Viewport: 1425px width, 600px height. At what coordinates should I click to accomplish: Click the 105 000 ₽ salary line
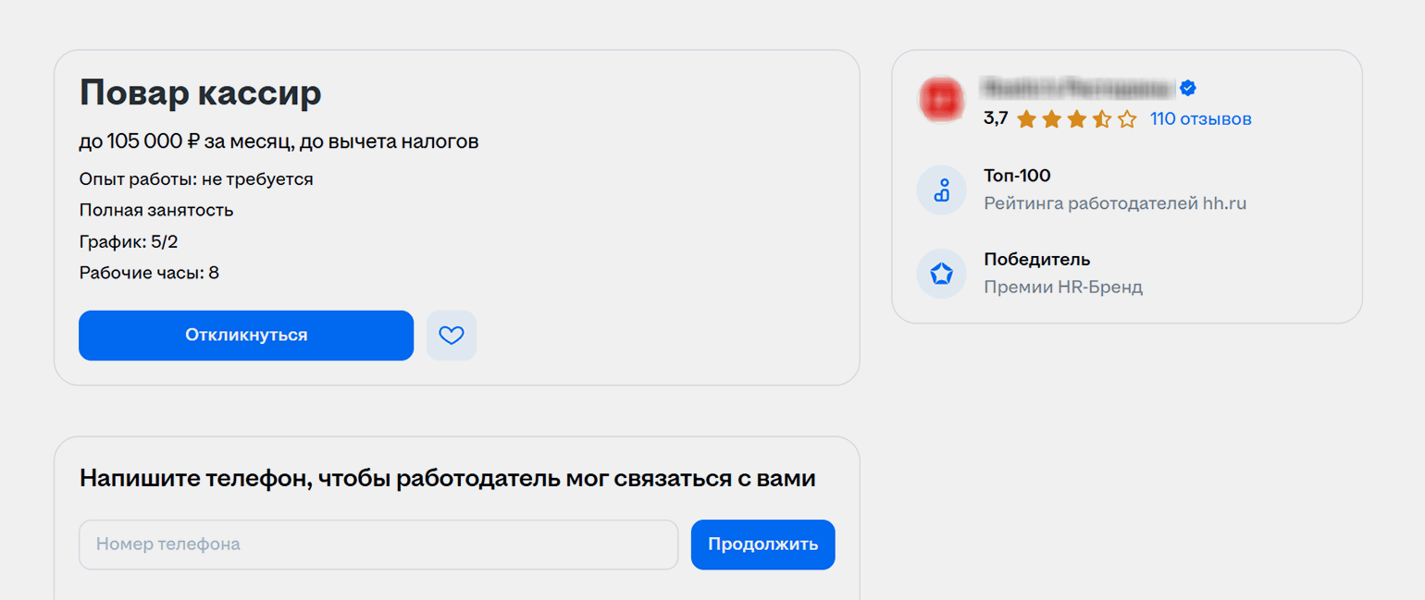tap(279, 141)
